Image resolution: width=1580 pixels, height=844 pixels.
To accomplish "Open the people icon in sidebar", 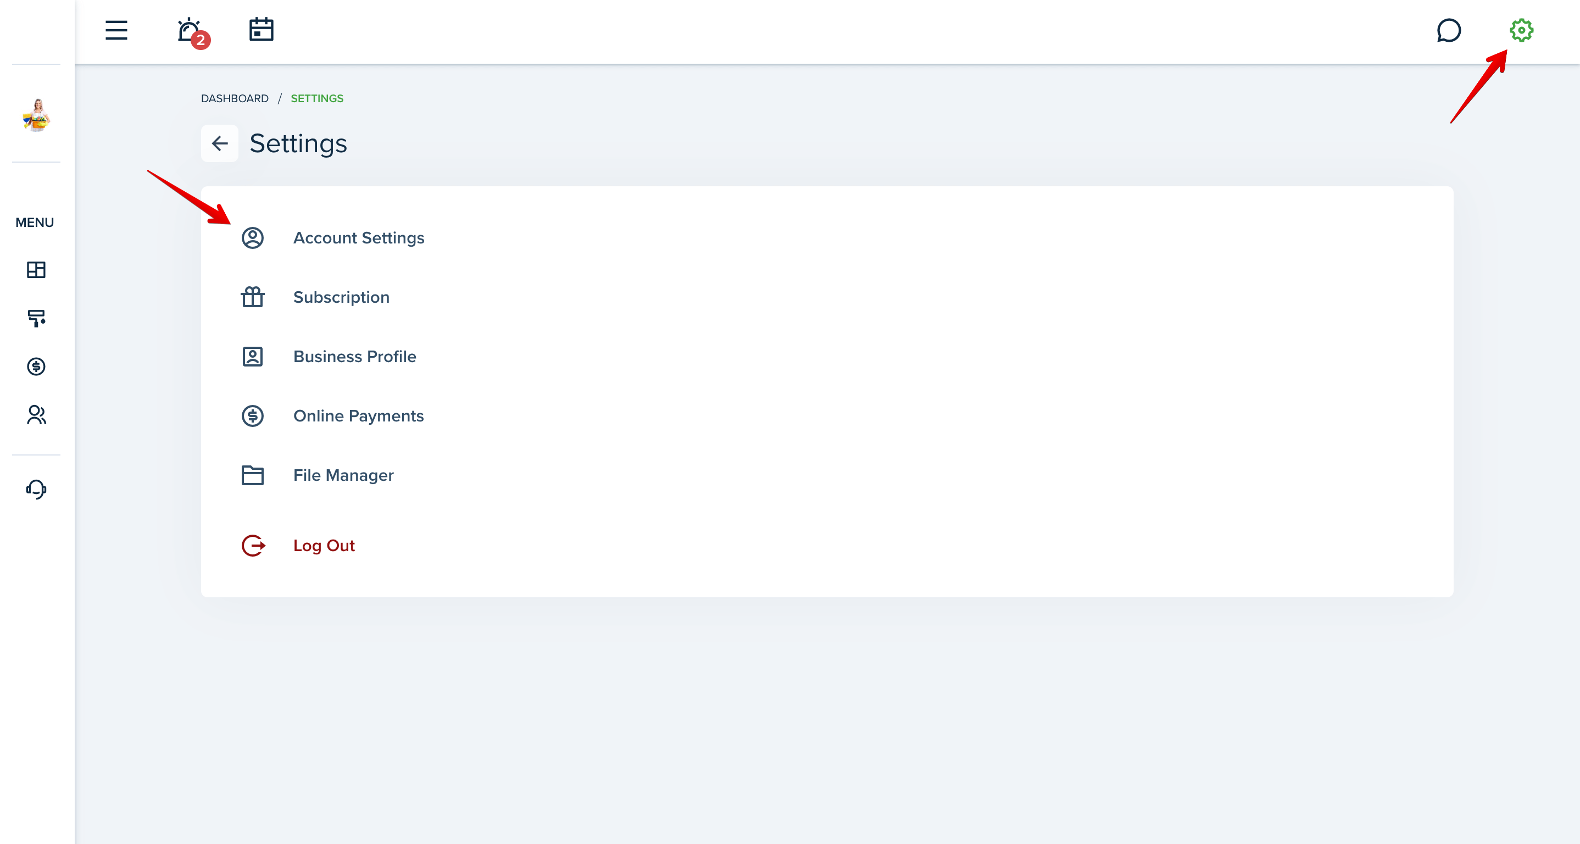I will tap(36, 415).
